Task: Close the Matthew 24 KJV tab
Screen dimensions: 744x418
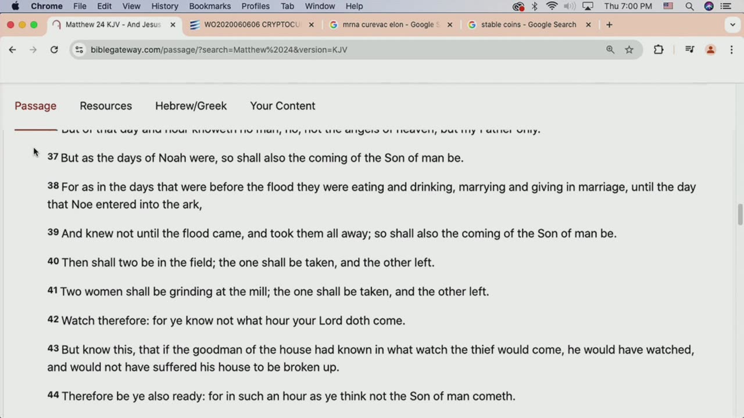Action: (x=173, y=25)
